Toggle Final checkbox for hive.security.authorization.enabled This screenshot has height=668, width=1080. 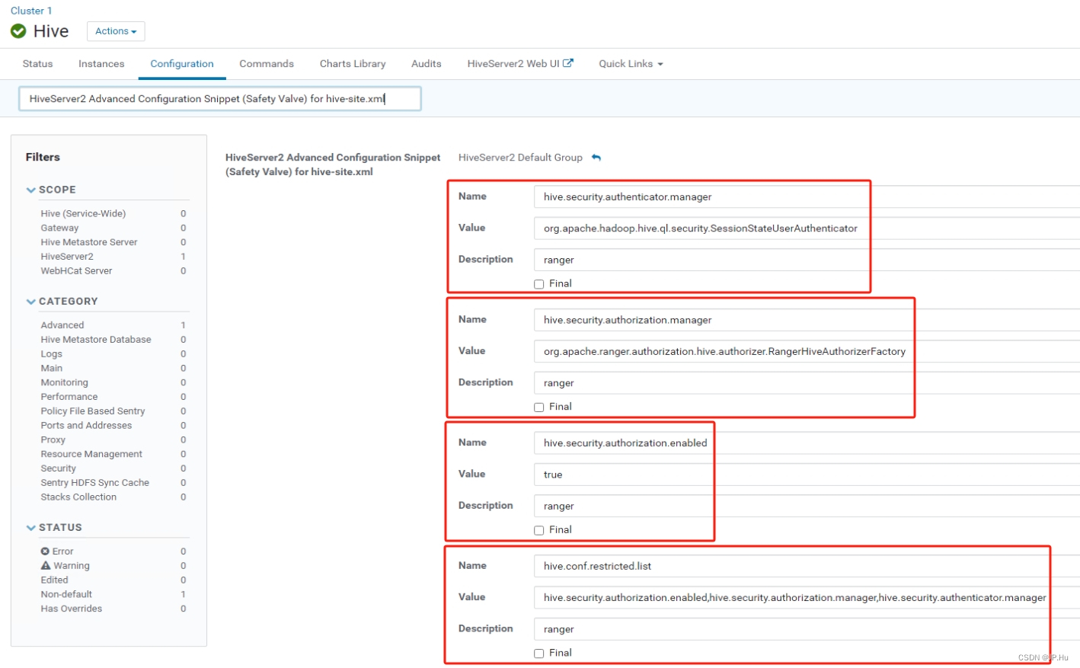coord(539,531)
